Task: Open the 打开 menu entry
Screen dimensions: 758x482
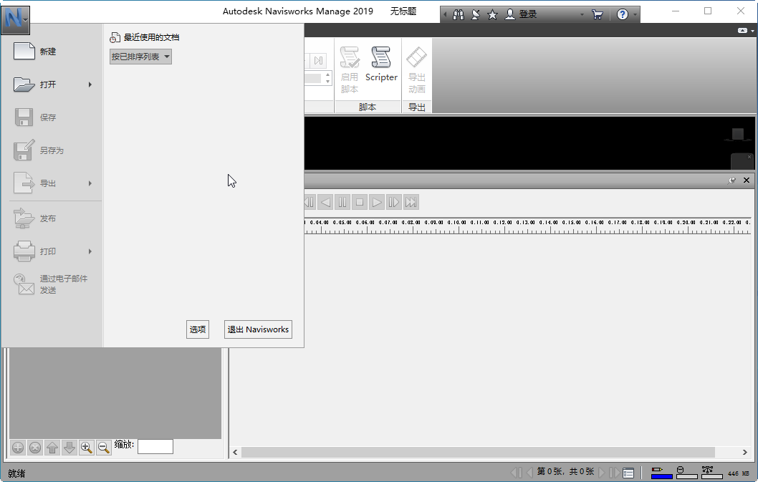Action: click(35, 85)
